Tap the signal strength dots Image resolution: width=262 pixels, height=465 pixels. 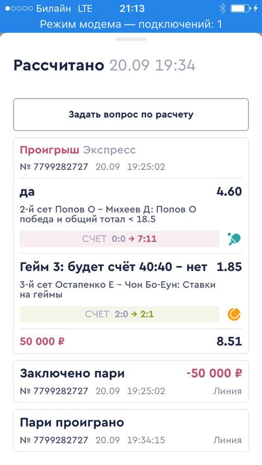[19, 9]
